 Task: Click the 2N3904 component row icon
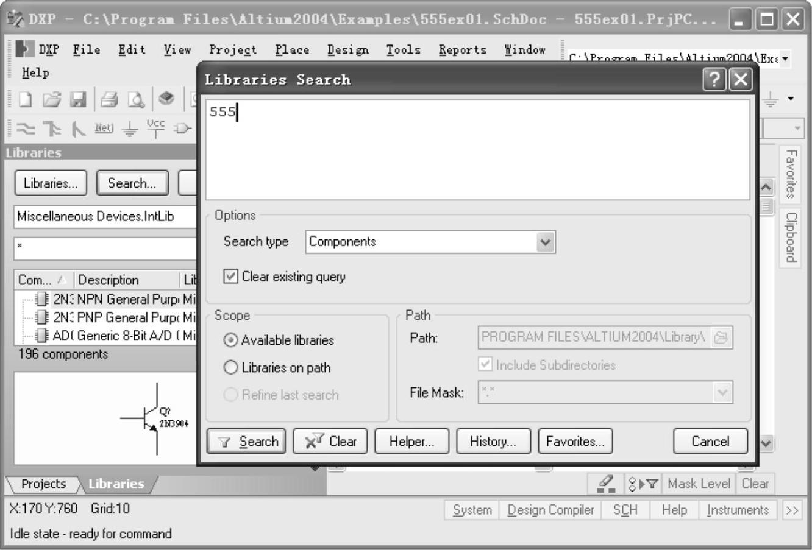(x=41, y=299)
